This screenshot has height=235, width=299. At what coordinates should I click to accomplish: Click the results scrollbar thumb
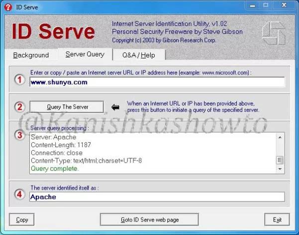(280, 160)
